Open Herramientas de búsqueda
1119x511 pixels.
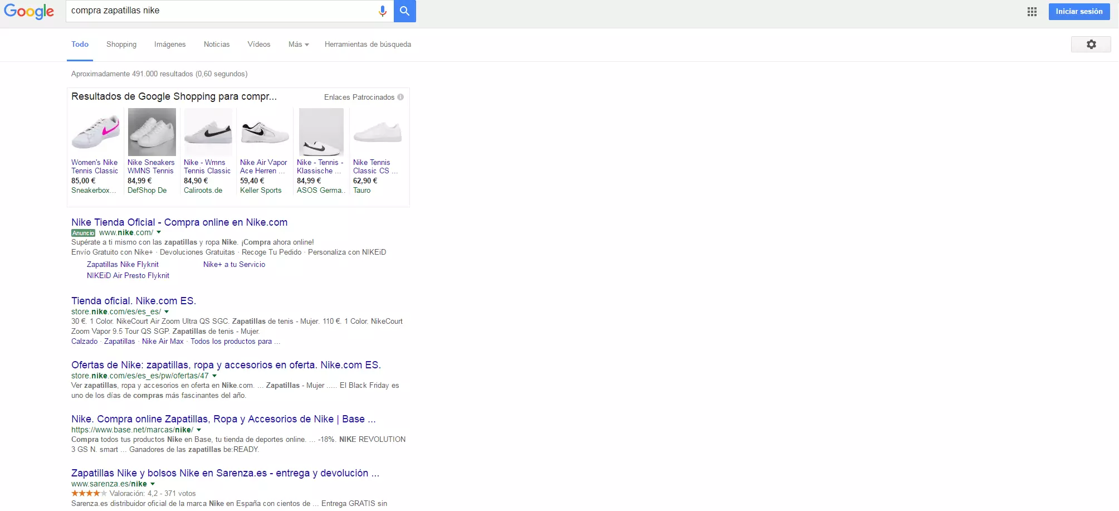368,45
